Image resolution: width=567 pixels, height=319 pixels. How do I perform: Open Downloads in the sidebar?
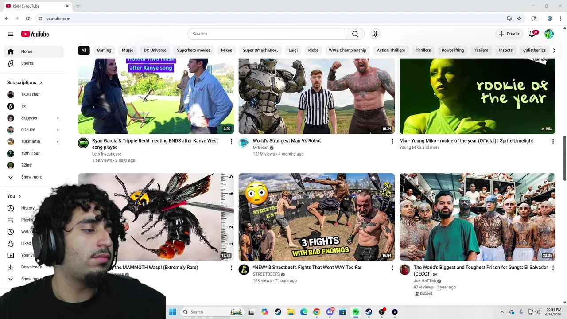pos(31,267)
